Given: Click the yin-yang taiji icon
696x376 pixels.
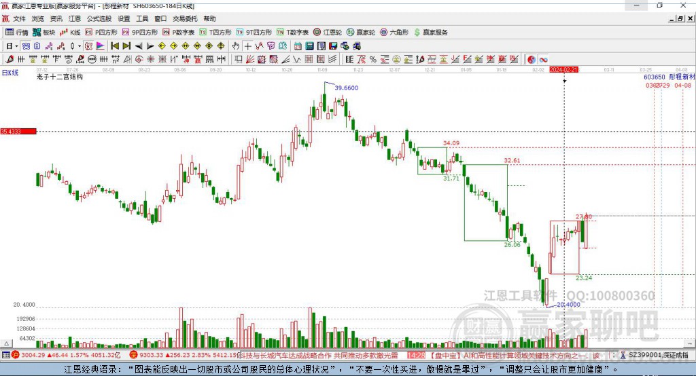Looking at the screenshot, I should coord(532,60).
